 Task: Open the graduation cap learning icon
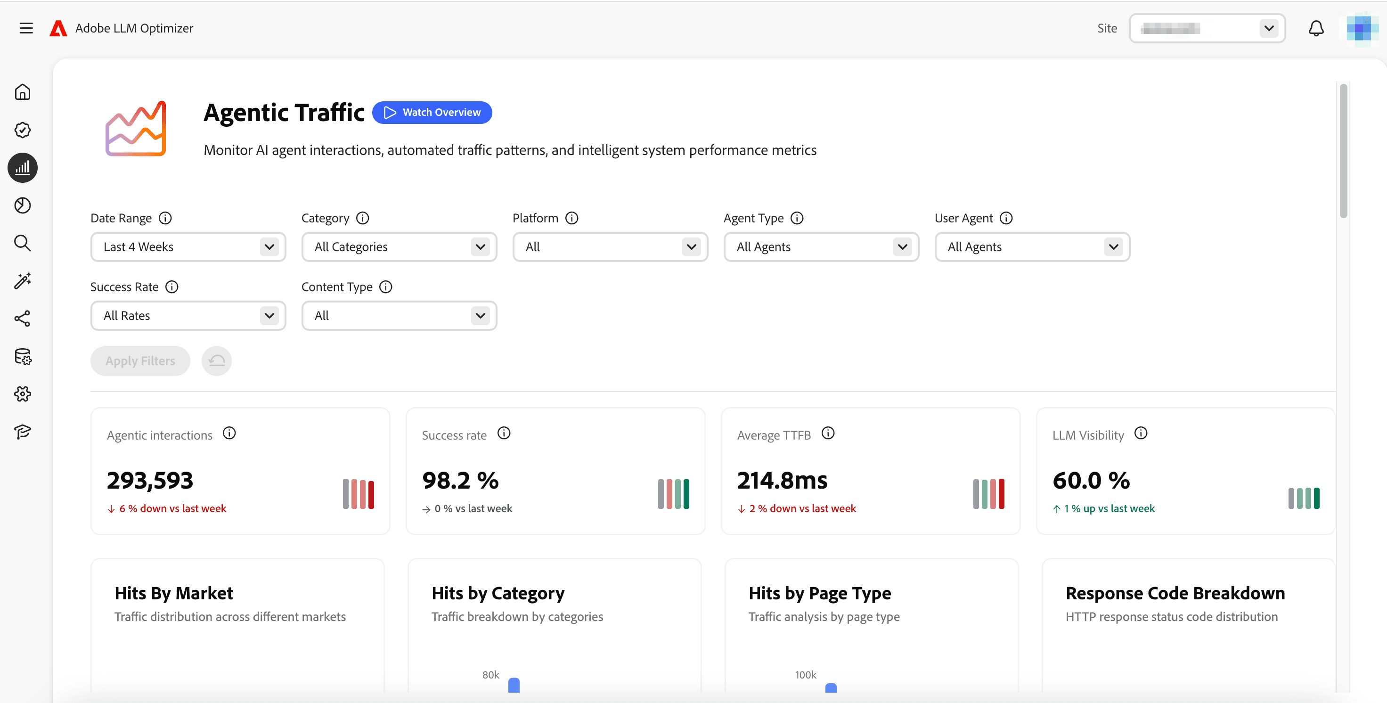click(x=23, y=432)
